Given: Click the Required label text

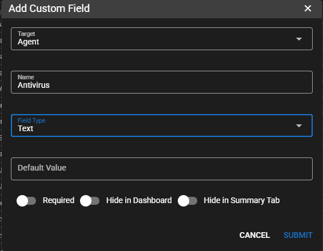Looking at the screenshot, I should pyautogui.click(x=58, y=200).
